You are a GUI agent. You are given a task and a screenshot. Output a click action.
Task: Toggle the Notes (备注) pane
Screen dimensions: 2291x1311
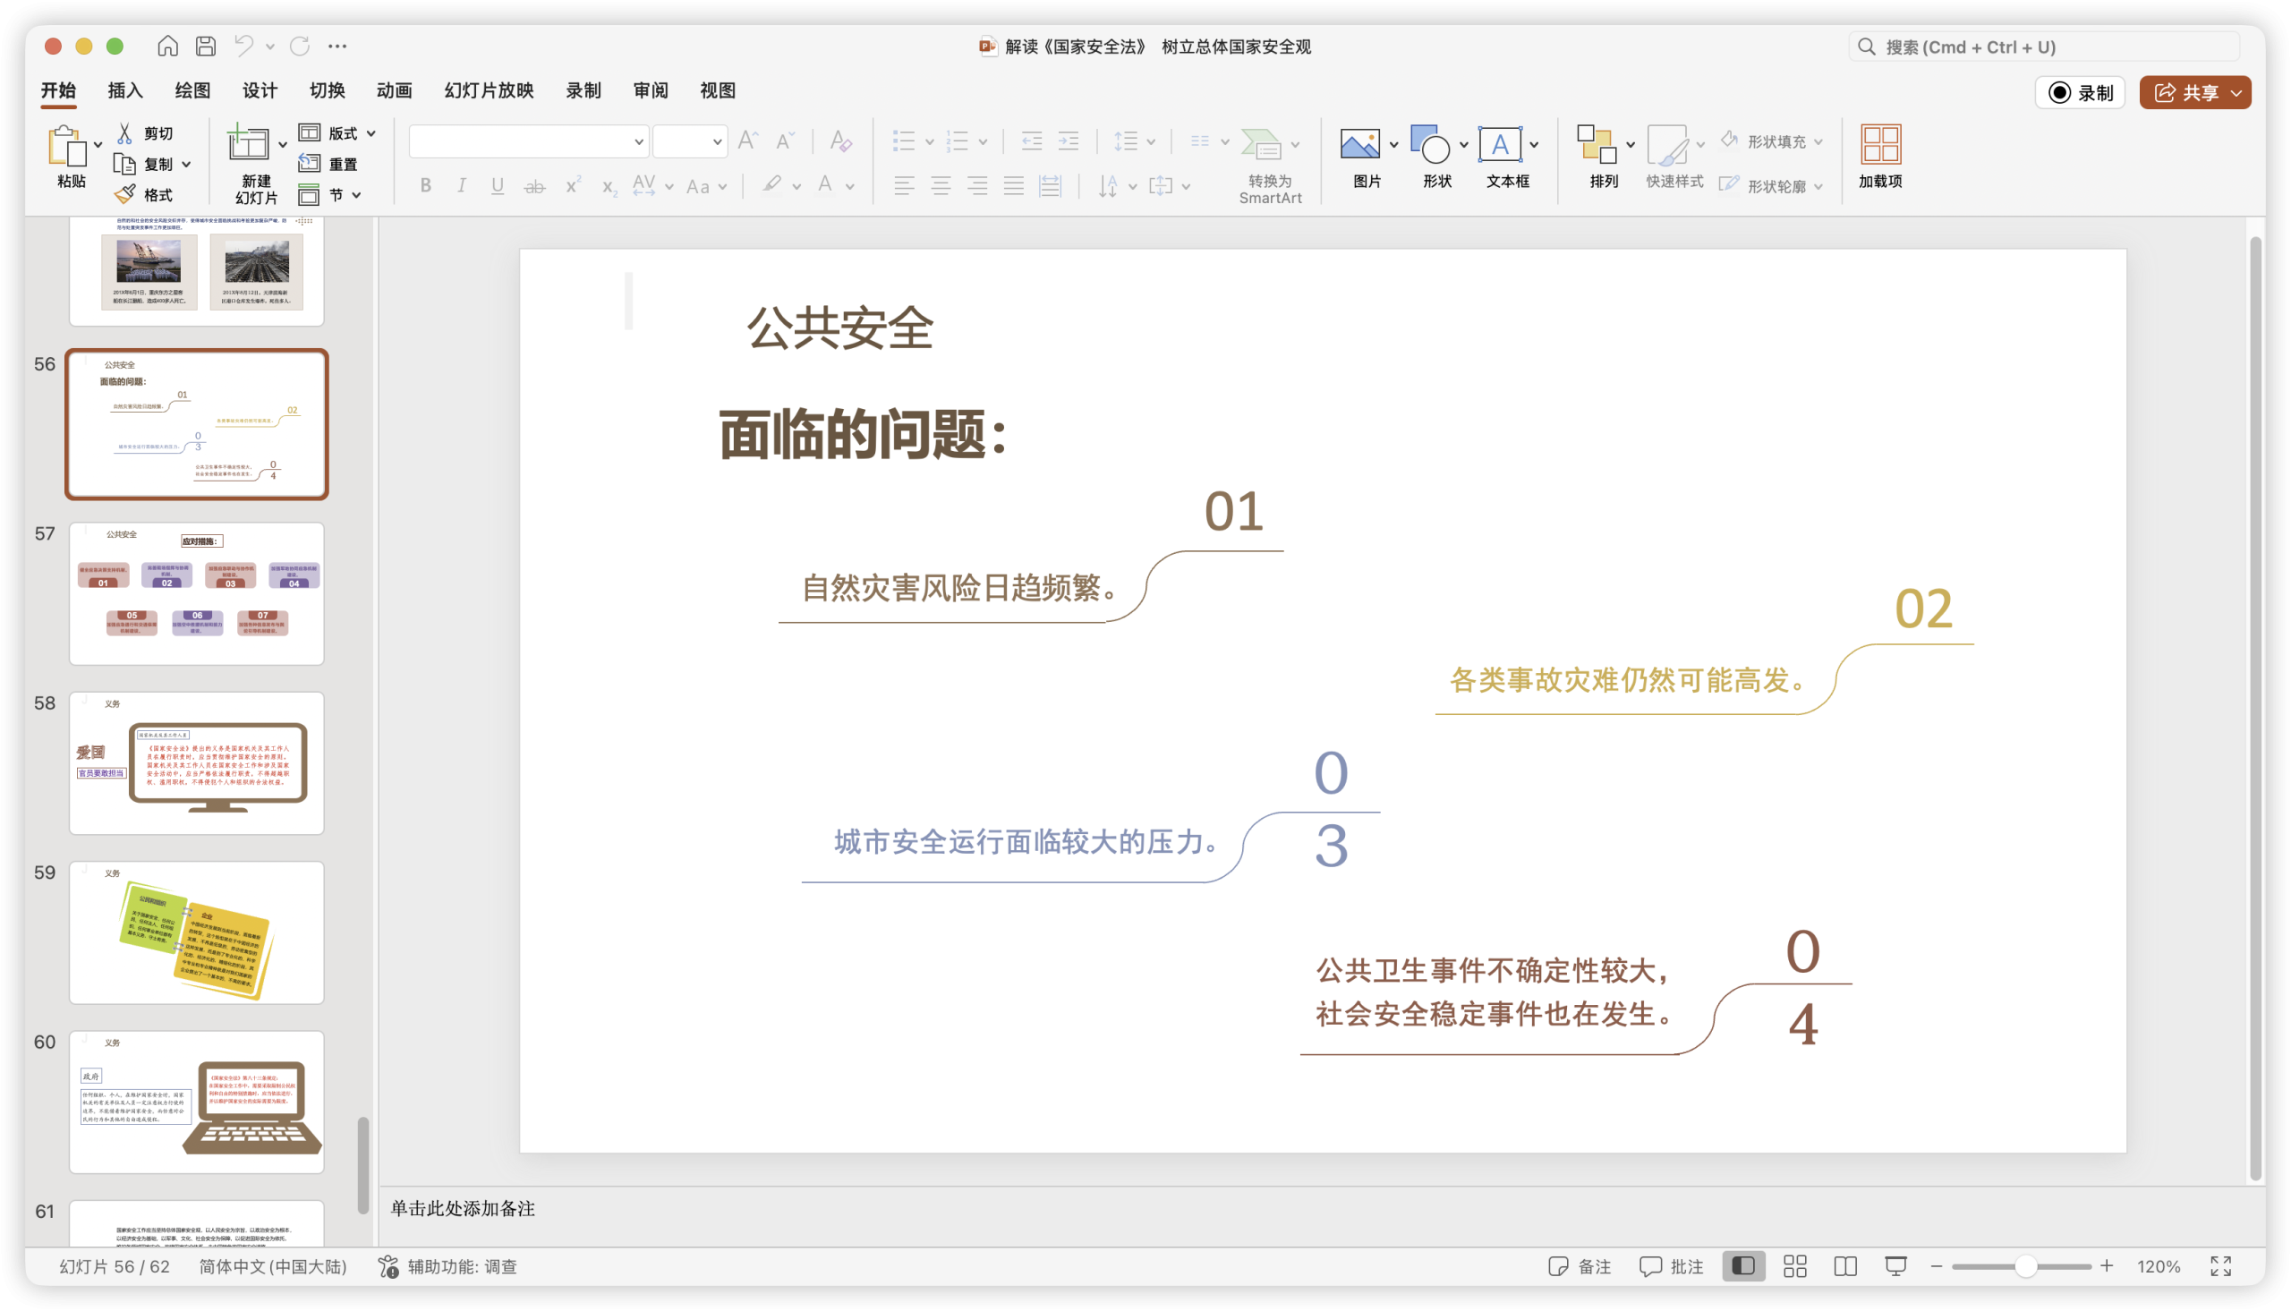(1580, 1266)
